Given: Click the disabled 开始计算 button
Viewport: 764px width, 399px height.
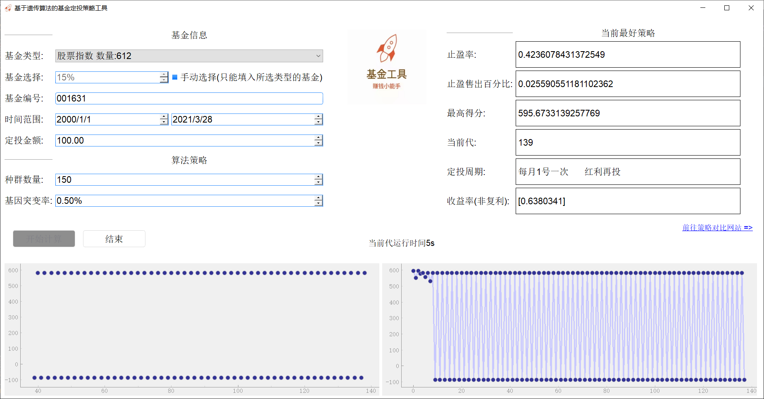Looking at the screenshot, I should point(44,238).
